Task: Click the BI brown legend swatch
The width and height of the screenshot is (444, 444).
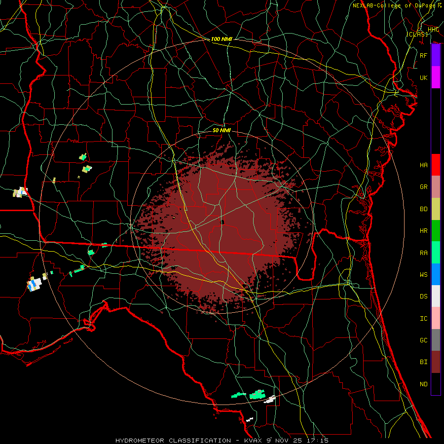Action: point(436,362)
